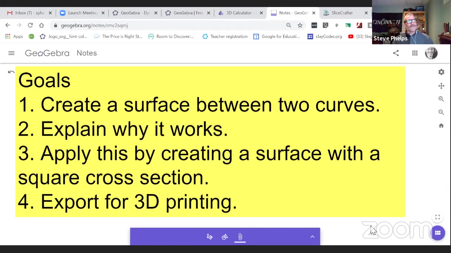
Task: Share the Notes document via the share icon
Action: point(396,53)
